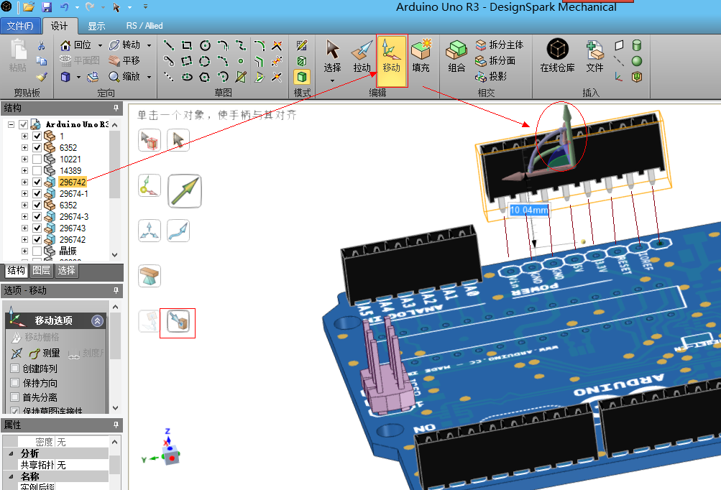This screenshot has width=721, height=490.
Task: Click 拆分面 (Split Face)
Action: (495, 60)
